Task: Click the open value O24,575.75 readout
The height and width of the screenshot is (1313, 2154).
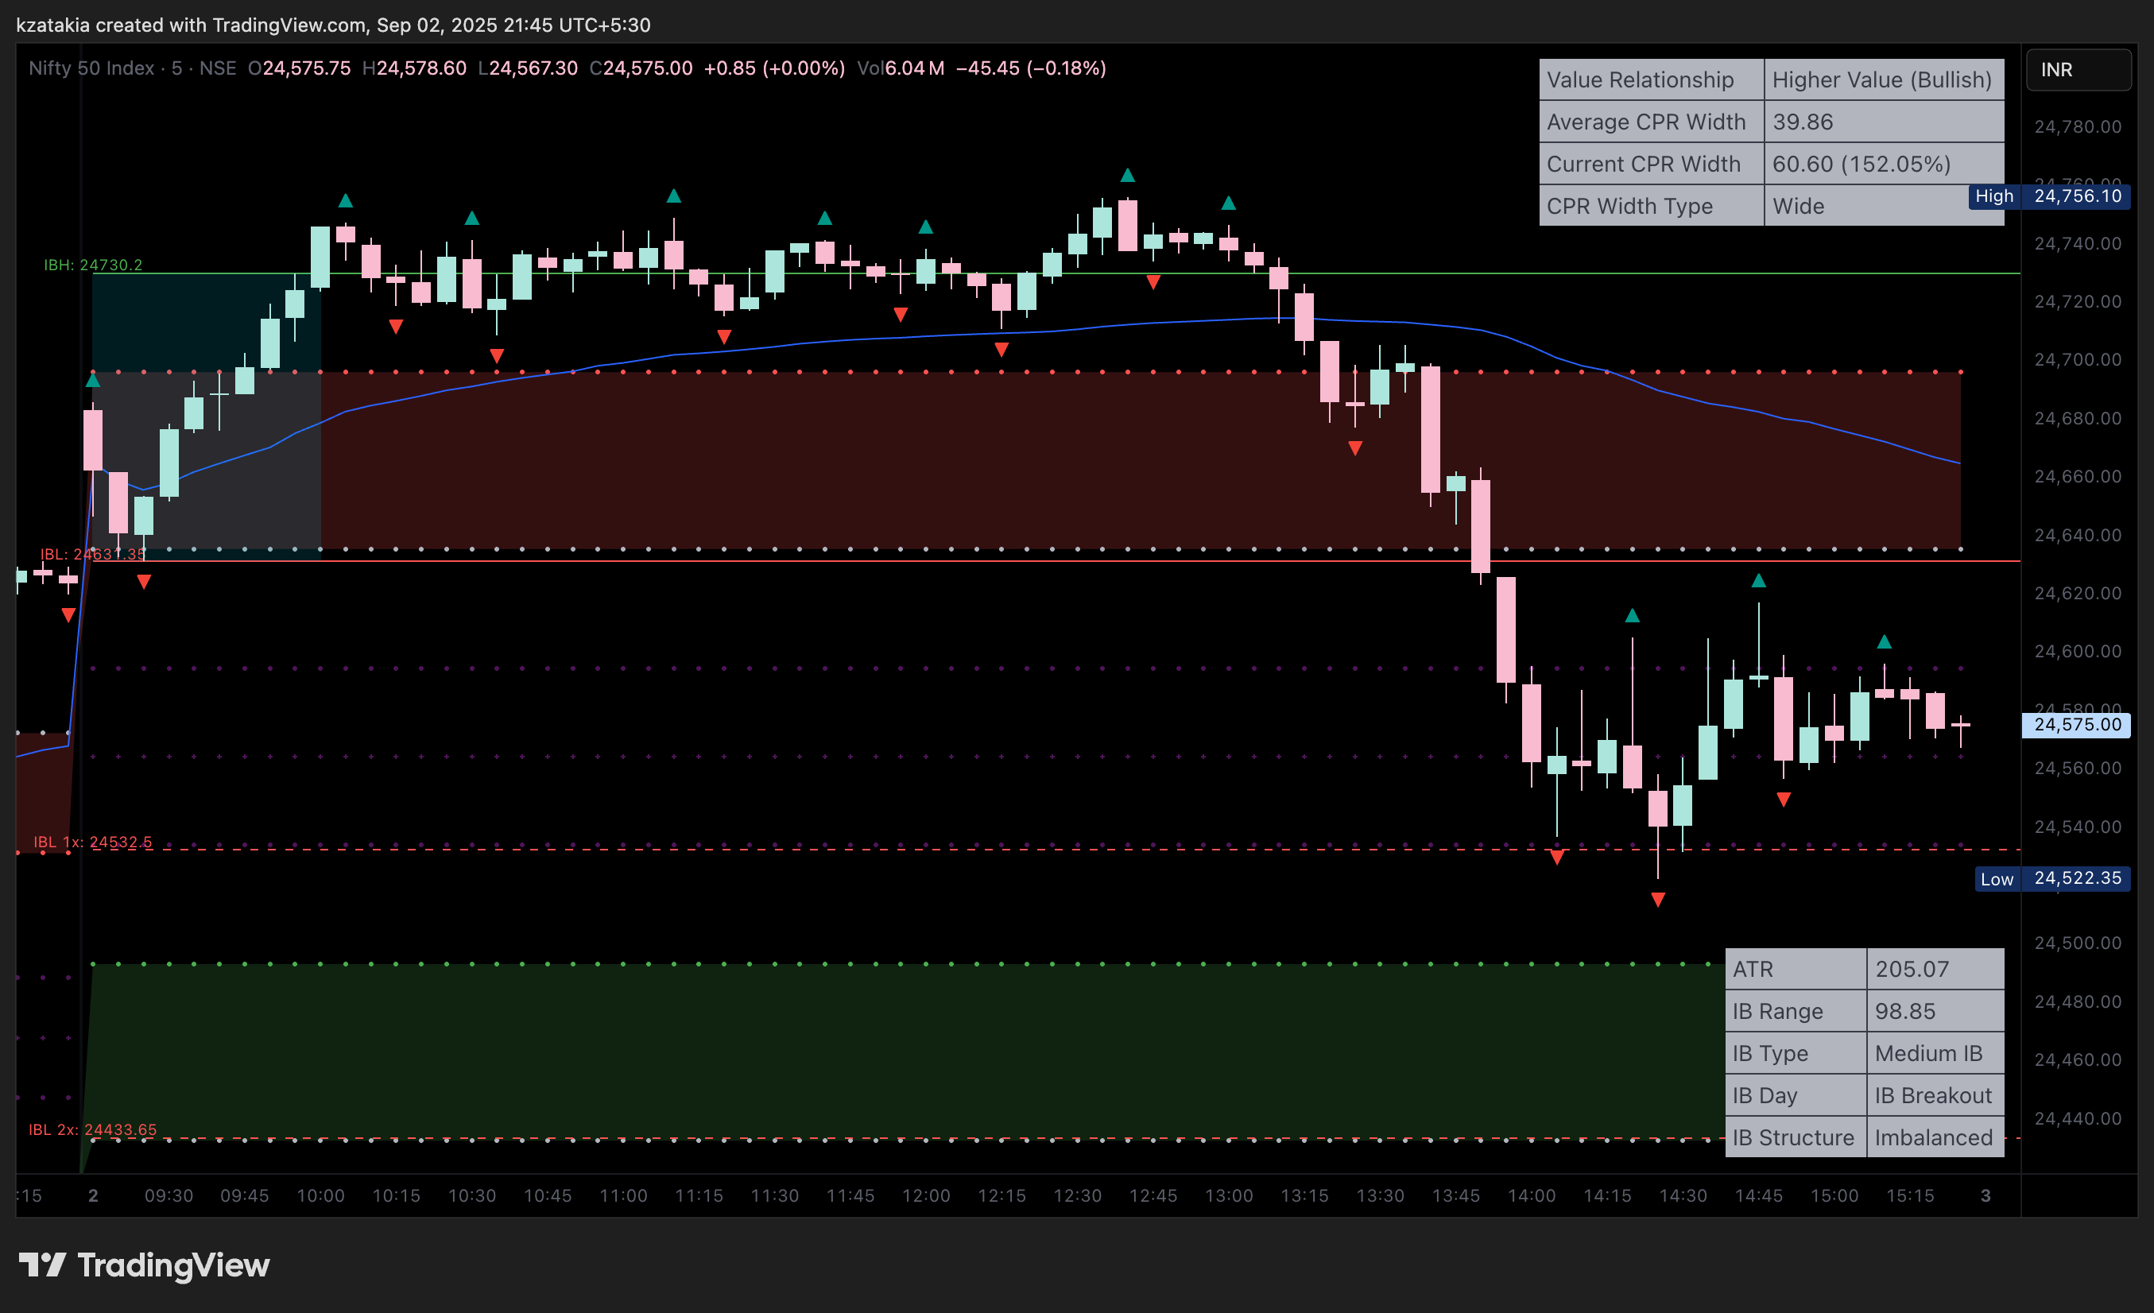Action: (299, 68)
